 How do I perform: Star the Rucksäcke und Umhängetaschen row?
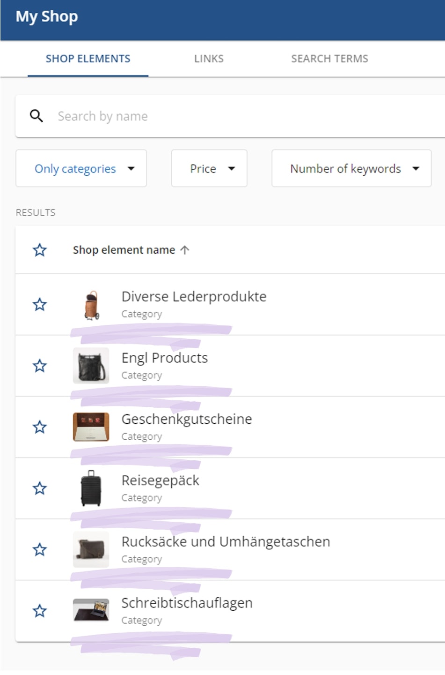tap(40, 549)
